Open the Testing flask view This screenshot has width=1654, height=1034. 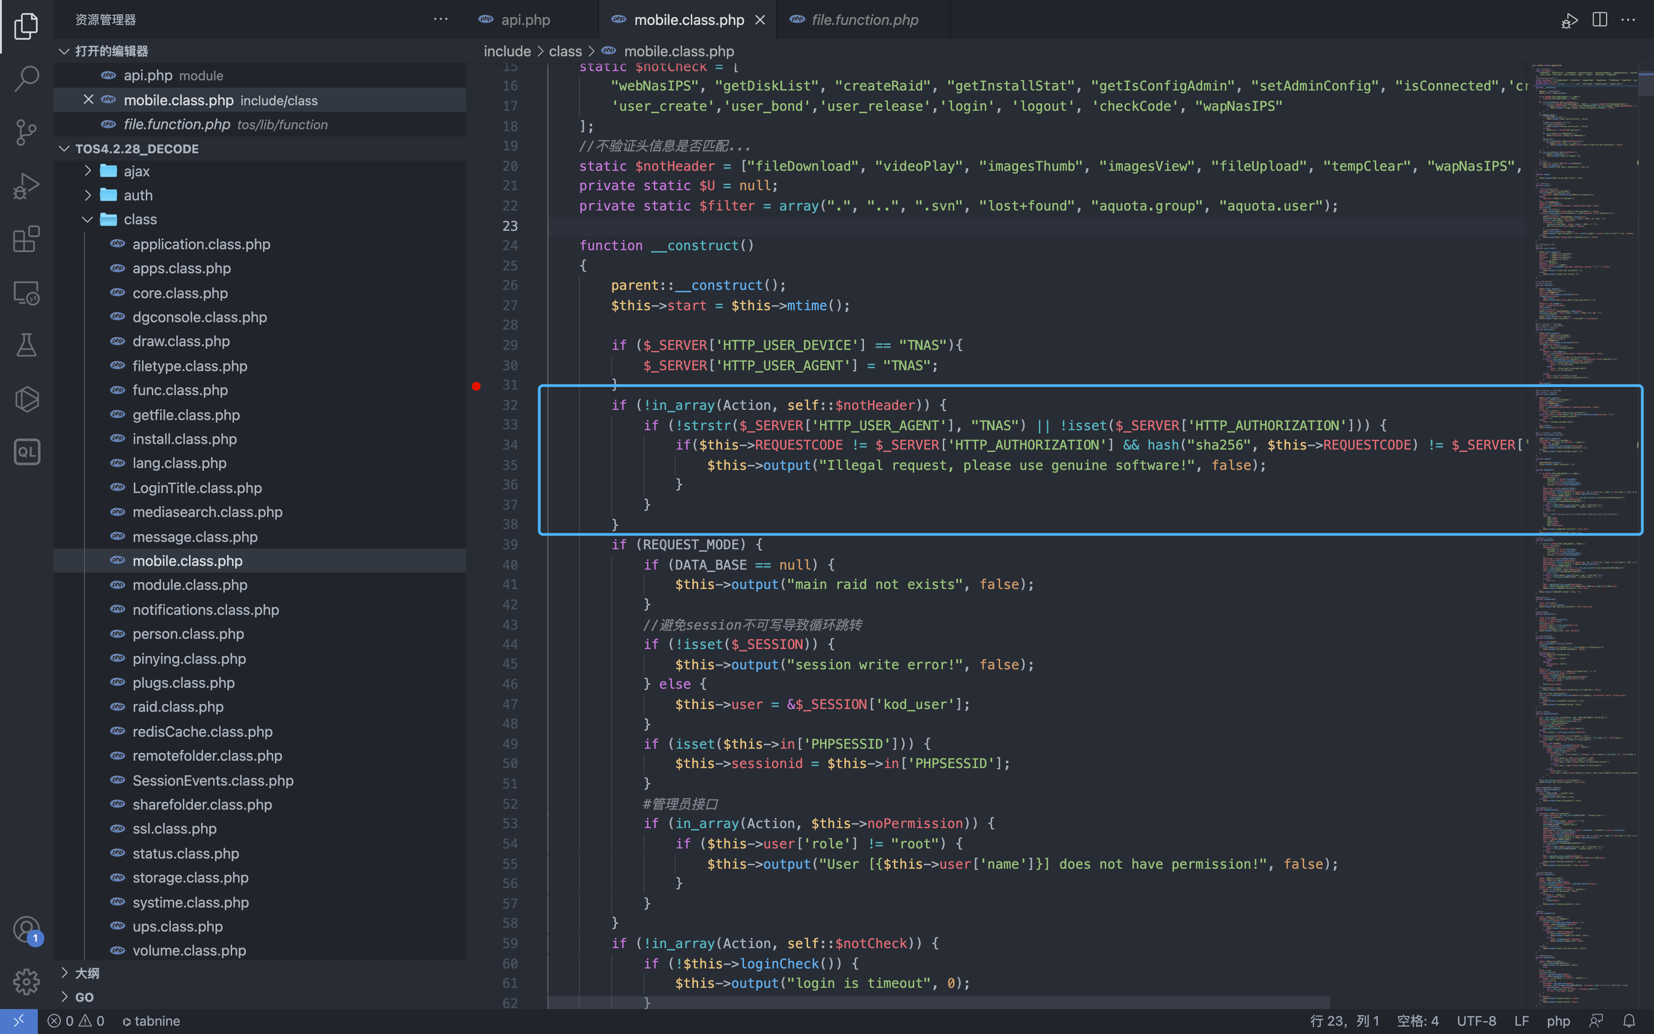coord(26,345)
